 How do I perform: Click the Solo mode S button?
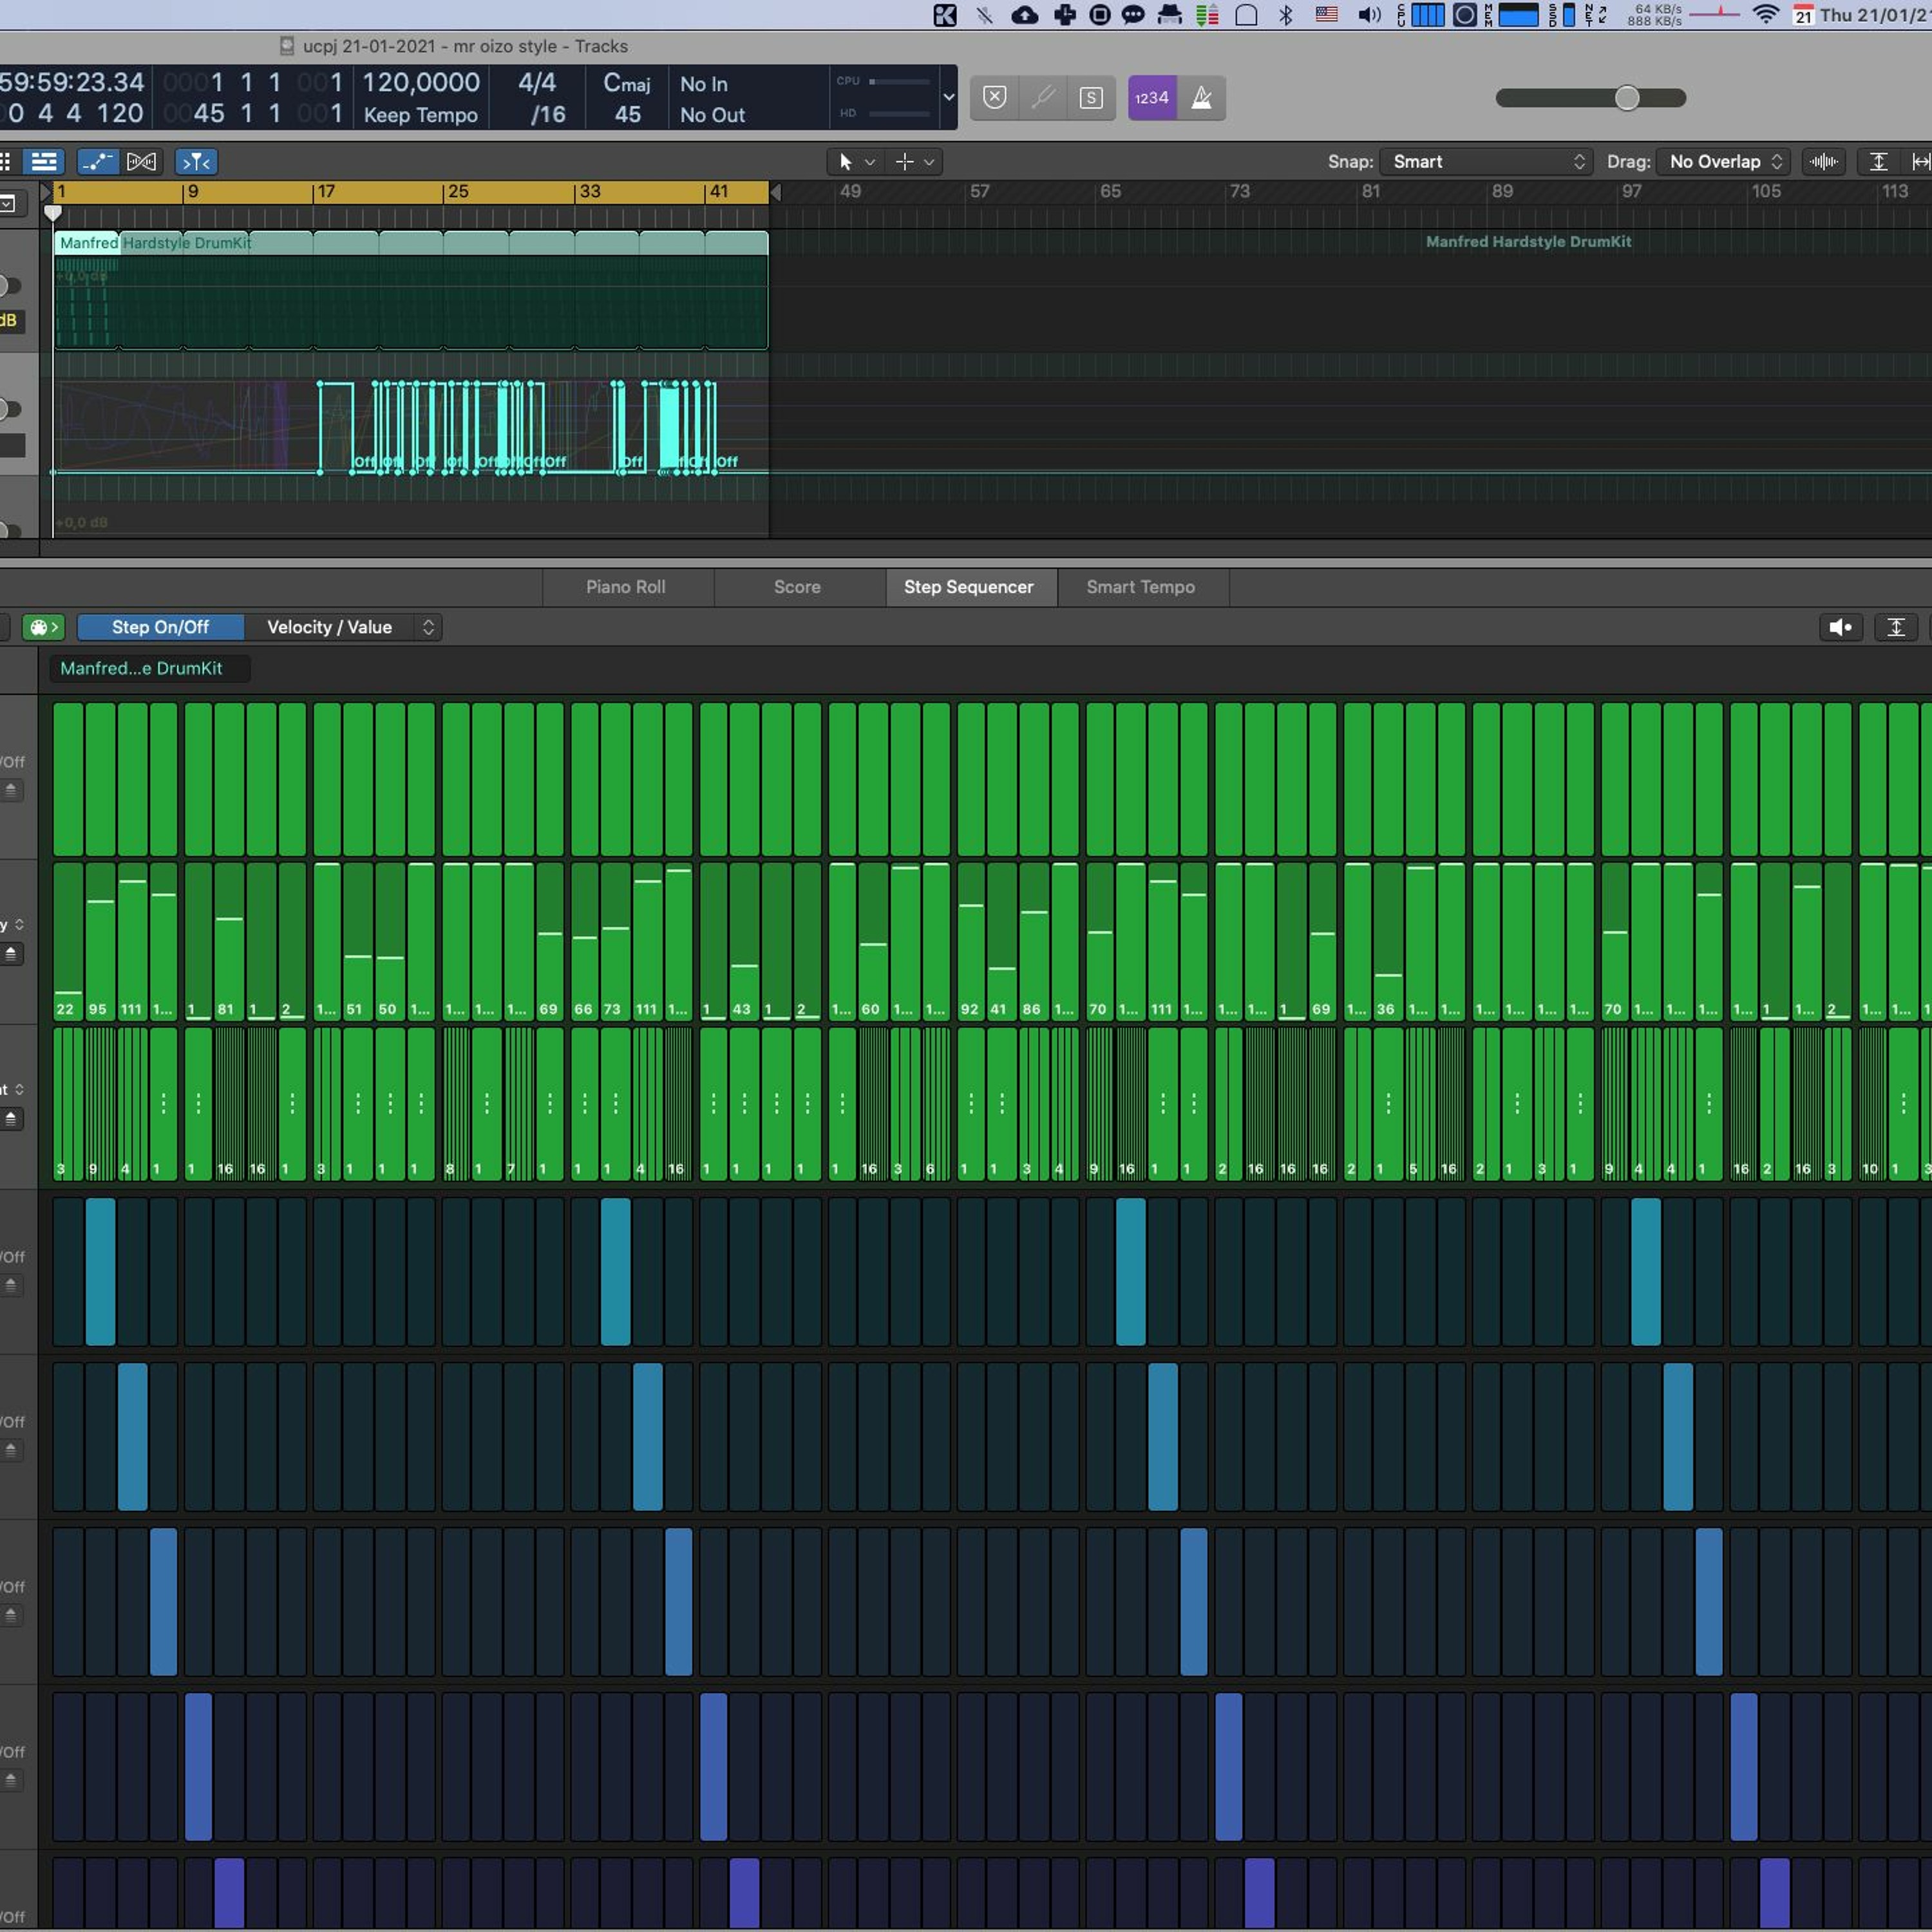point(1091,98)
